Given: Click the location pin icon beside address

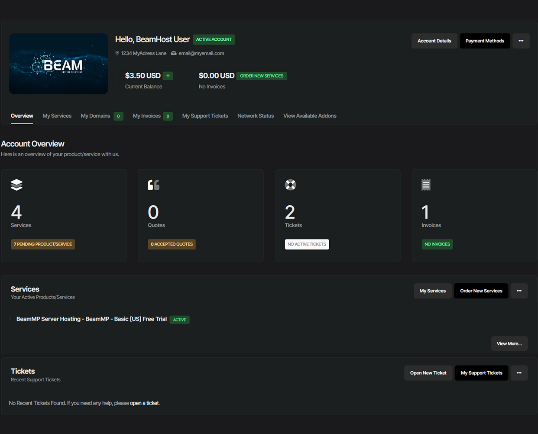Looking at the screenshot, I should [117, 53].
